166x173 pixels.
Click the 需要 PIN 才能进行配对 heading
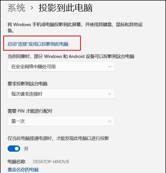[30, 111]
